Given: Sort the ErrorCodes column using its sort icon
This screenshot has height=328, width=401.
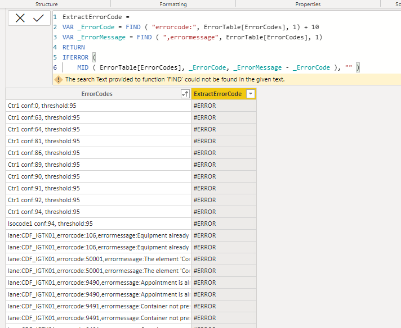Looking at the screenshot, I should point(185,94).
